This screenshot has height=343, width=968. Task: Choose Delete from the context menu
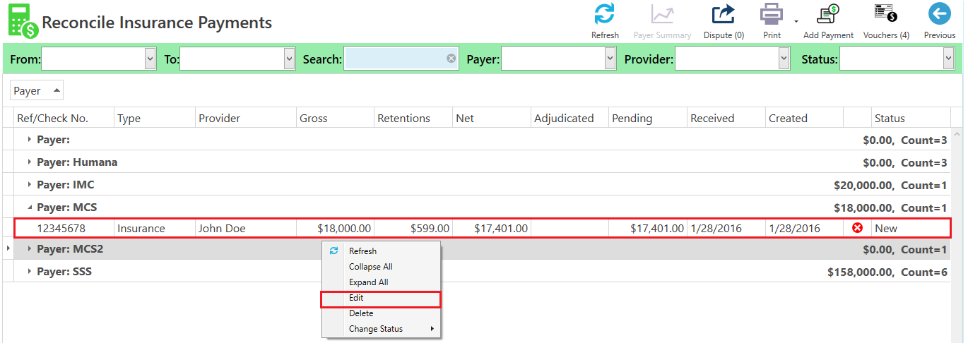tap(381, 313)
